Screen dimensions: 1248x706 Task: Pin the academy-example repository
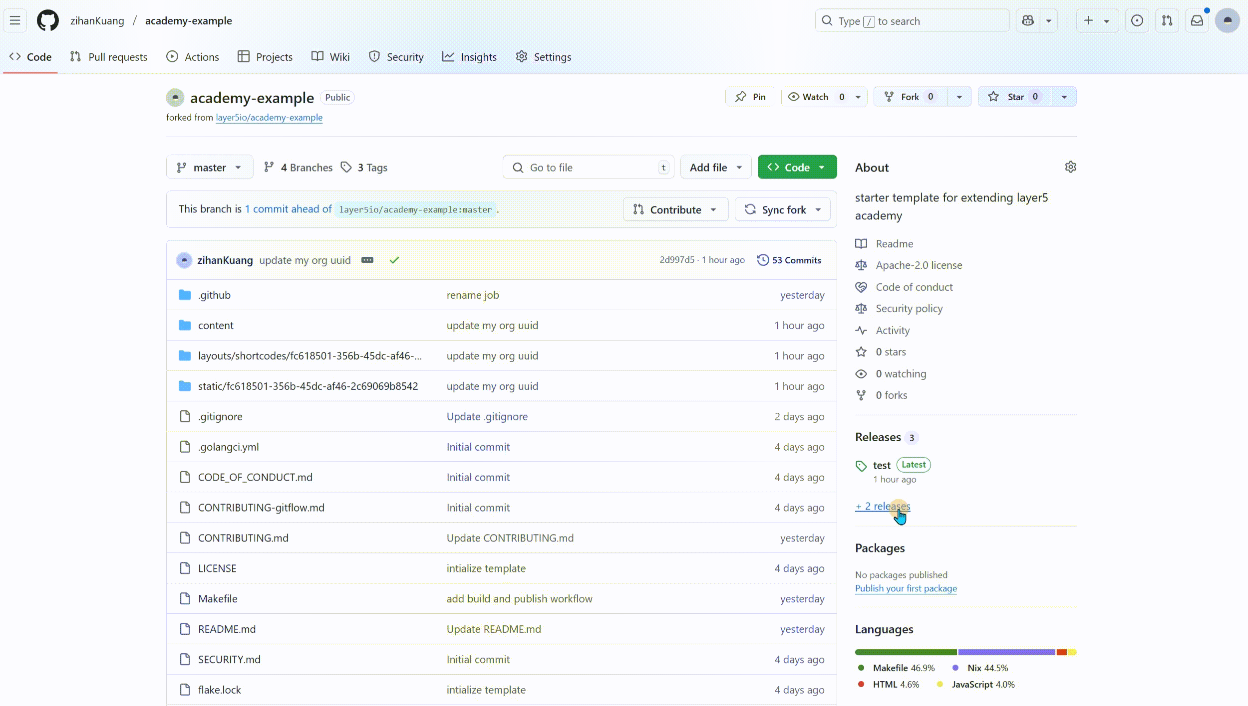[x=750, y=97]
